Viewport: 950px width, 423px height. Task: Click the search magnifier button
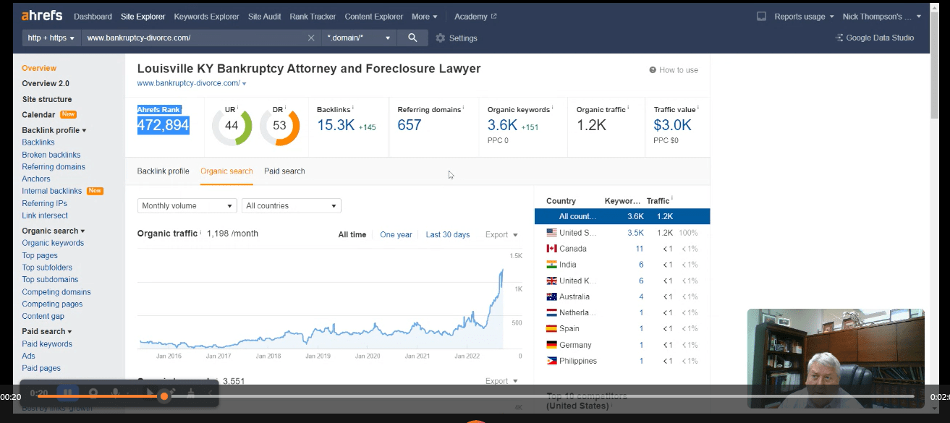(412, 38)
